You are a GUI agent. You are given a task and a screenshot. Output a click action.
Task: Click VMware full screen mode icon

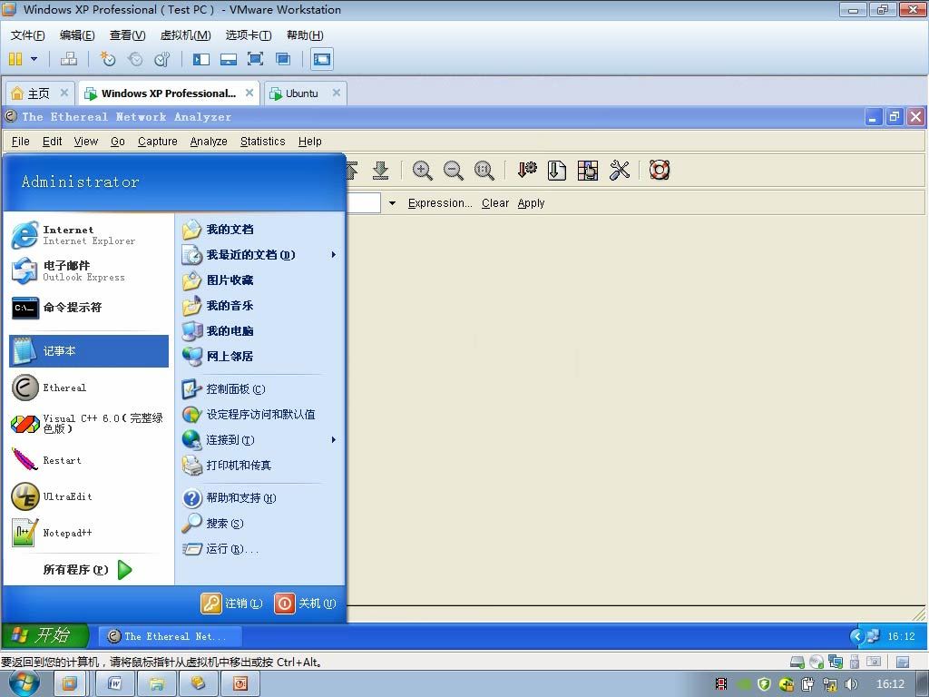(255, 59)
